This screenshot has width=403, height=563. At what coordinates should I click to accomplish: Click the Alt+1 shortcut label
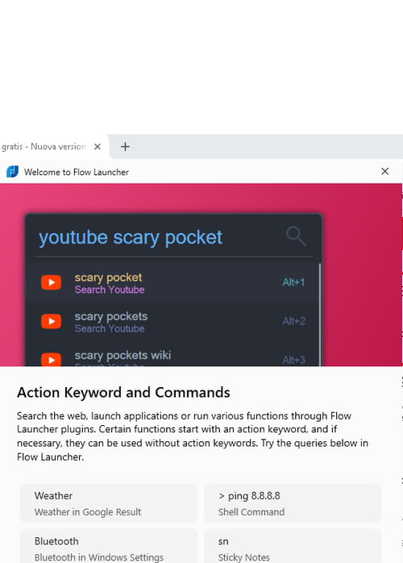pos(293,282)
